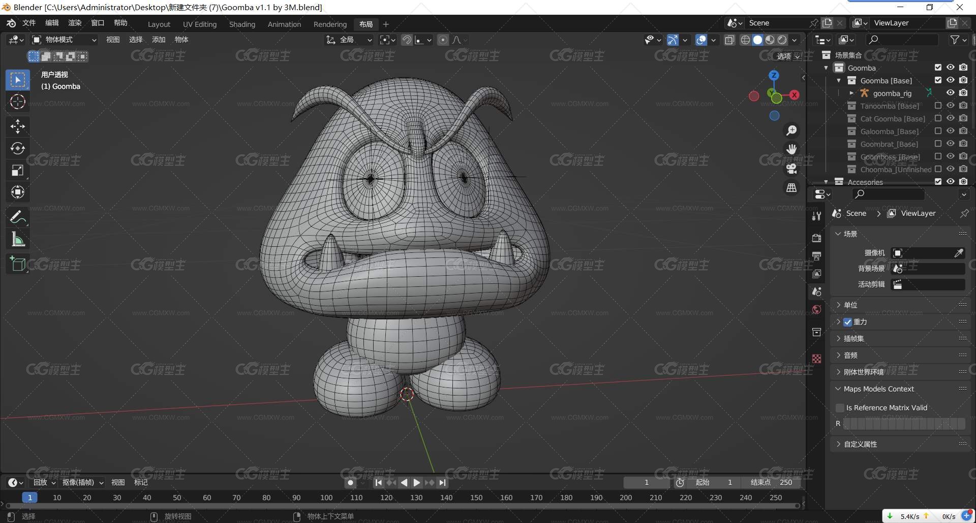This screenshot has width=976, height=523.
Task: Switch to the UV Editing workspace tab
Action: point(200,24)
